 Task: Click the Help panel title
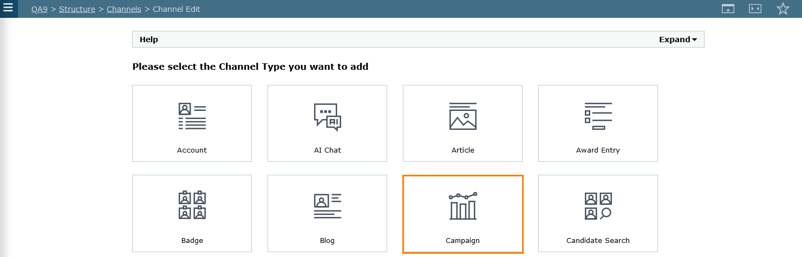click(149, 39)
